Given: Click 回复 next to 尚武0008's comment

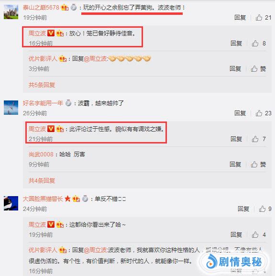Looking at the screenshot, I should [235, 164].
